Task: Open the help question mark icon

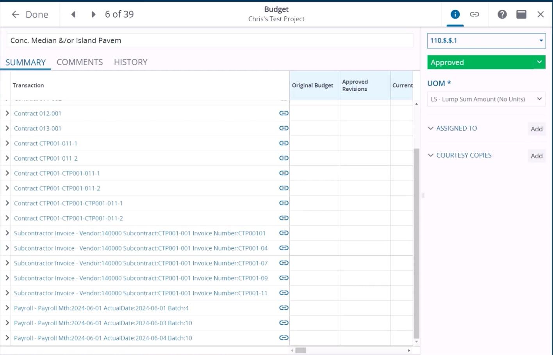Action: point(502,14)
